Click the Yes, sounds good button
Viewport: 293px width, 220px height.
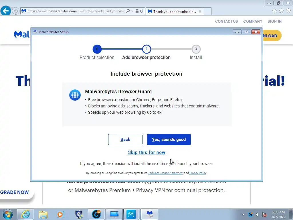169,140
